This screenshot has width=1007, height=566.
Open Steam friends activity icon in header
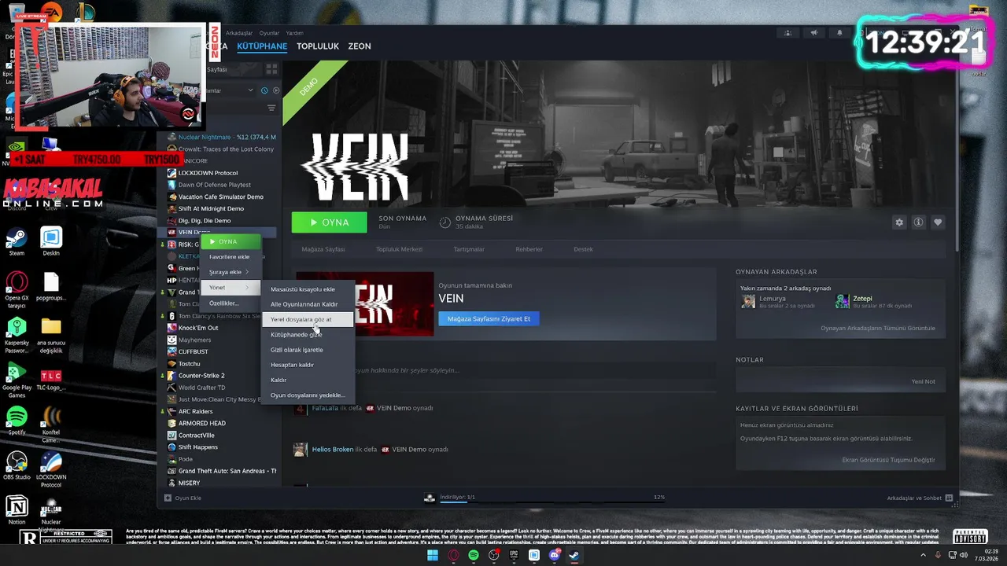(788, 33)
